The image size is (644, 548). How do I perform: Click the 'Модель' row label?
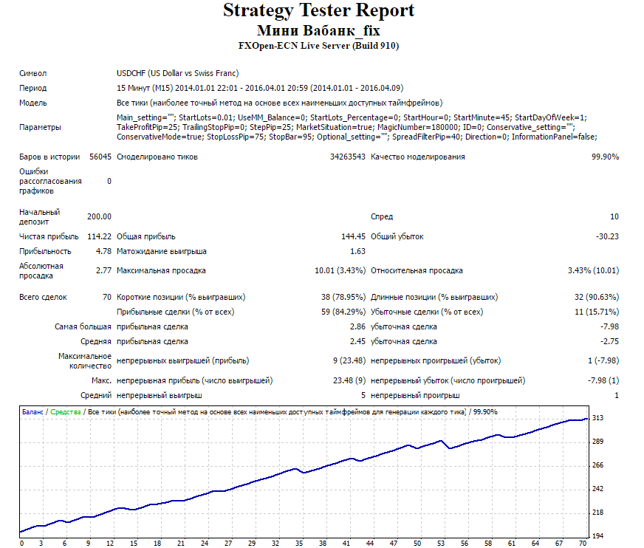[x=32, y=103]
